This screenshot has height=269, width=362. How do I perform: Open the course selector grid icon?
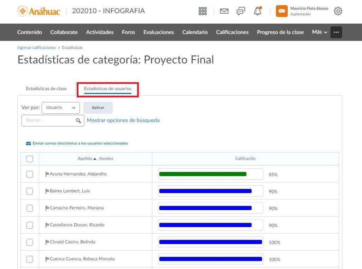203,11
